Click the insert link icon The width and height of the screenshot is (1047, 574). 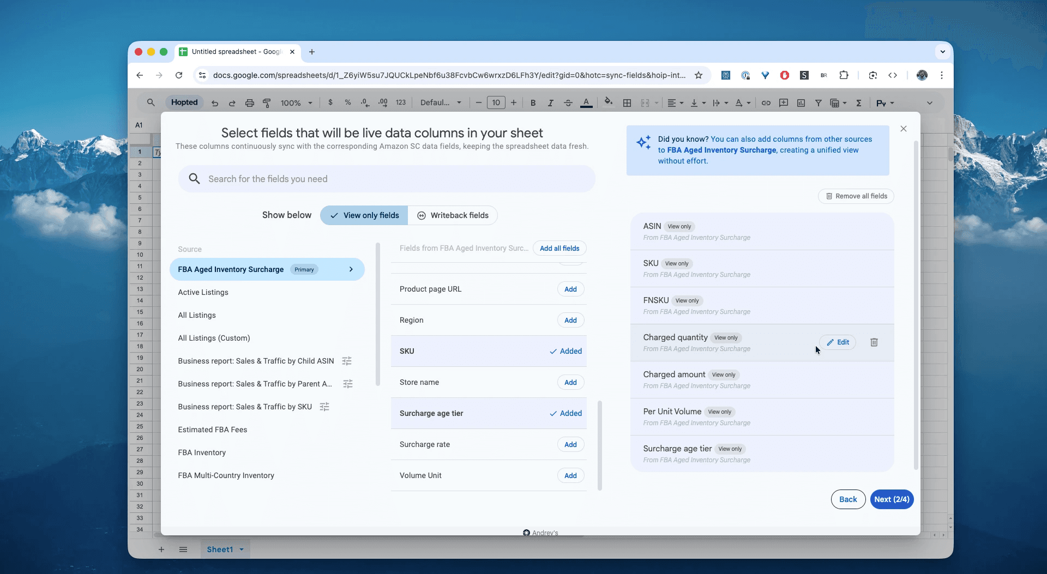[766, 103]
